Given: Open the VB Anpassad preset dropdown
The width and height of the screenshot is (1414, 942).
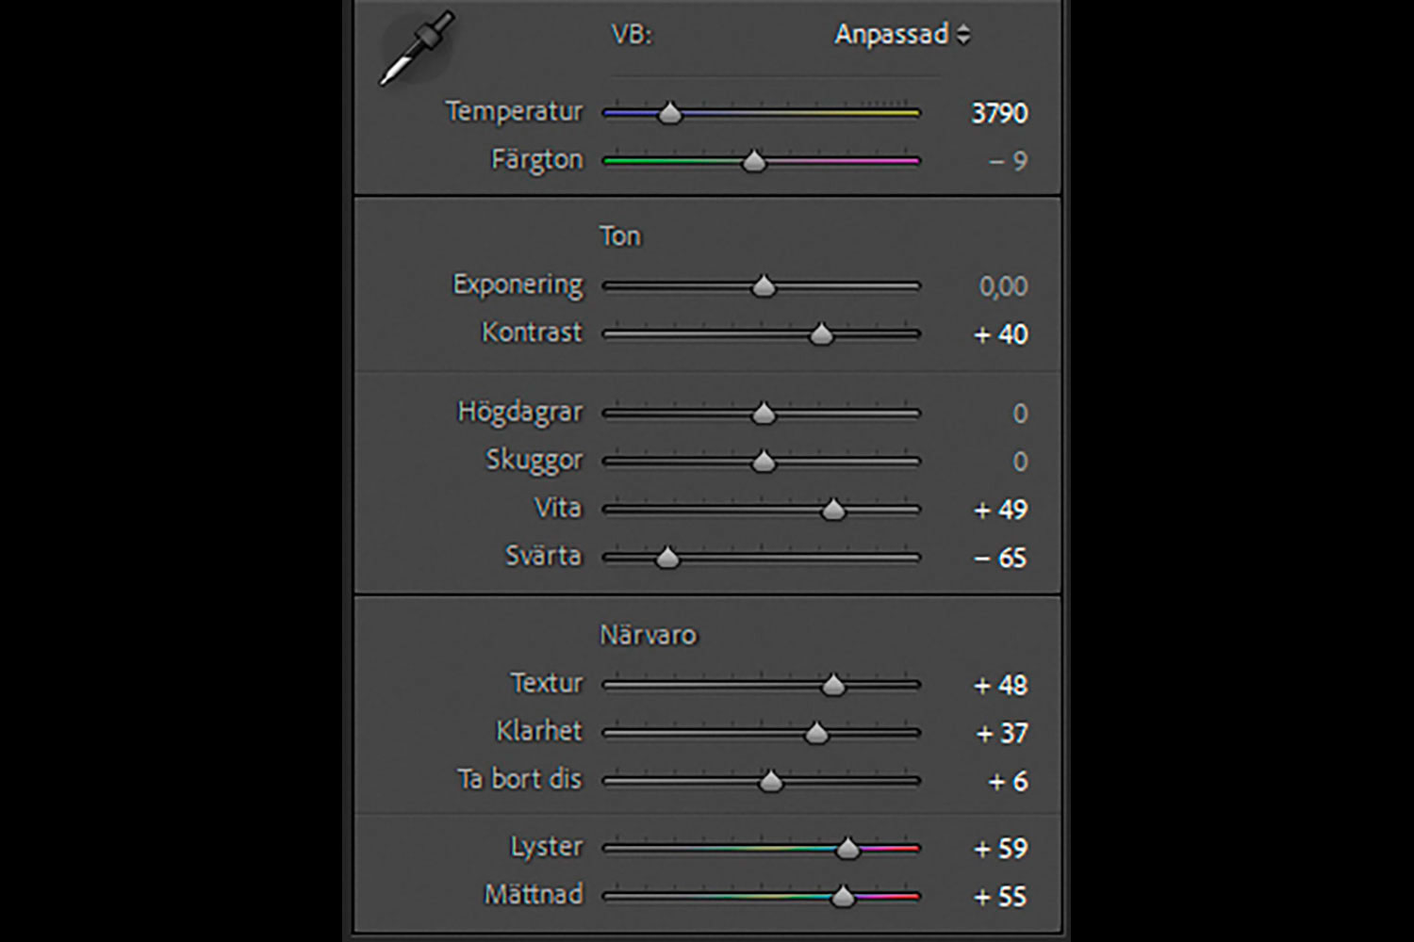Looking at the screenshot, I should click(901, 35).
